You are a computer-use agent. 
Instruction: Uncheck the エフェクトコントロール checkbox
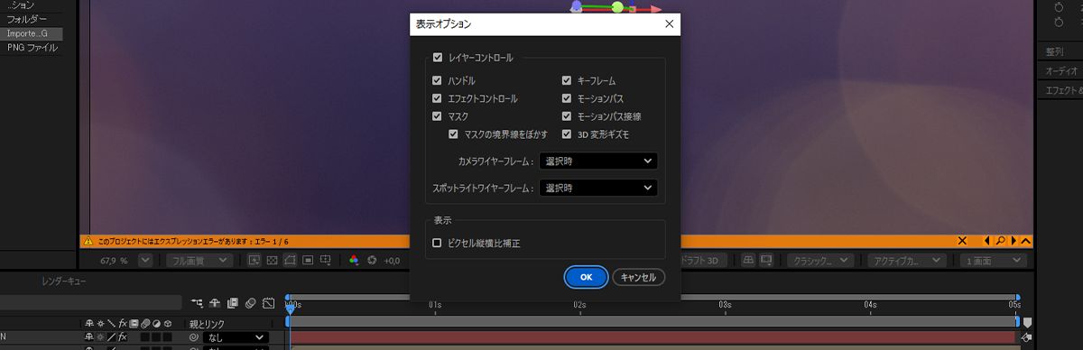pos(438,98)
